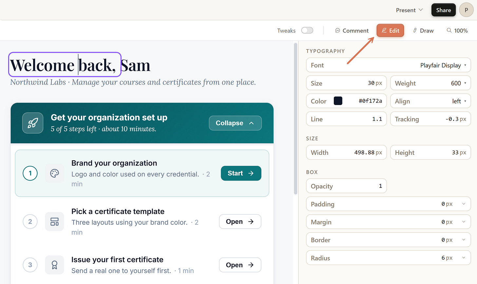Click the Line height field showing 1.1
The image size is (477, 284).
click(x=346, y=119)
